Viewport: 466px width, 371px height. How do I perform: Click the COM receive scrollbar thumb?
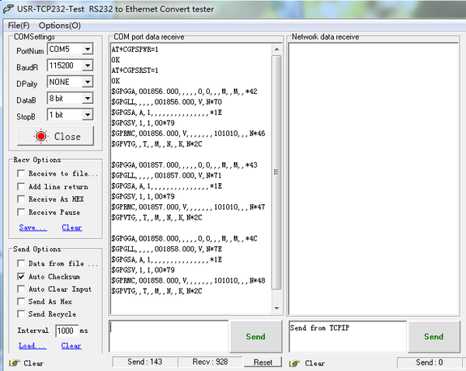click(276, 172)
